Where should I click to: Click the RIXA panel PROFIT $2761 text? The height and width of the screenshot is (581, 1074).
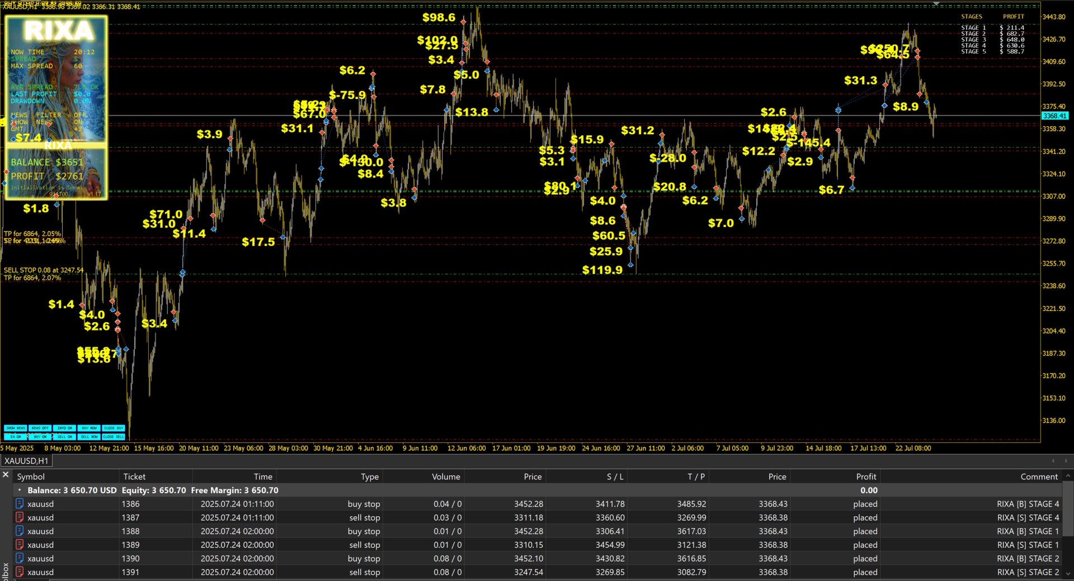point(47,176)
